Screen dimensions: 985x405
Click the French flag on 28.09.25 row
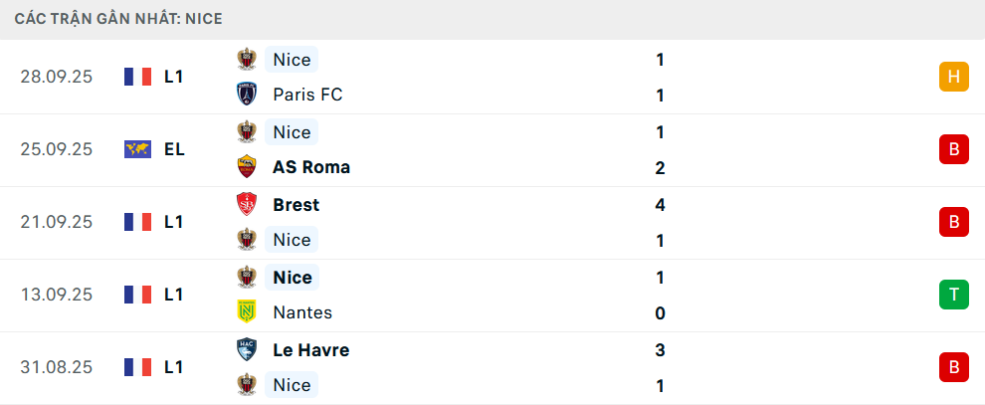137,77
